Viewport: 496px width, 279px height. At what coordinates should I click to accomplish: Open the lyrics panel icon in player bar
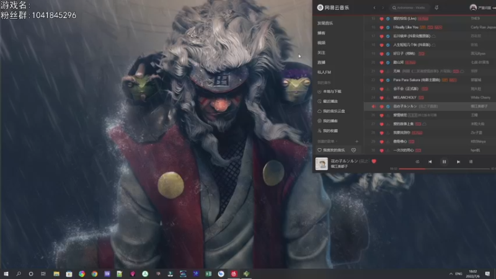point(471,162)
